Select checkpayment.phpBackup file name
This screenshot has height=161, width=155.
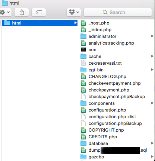tap(117, 97)
